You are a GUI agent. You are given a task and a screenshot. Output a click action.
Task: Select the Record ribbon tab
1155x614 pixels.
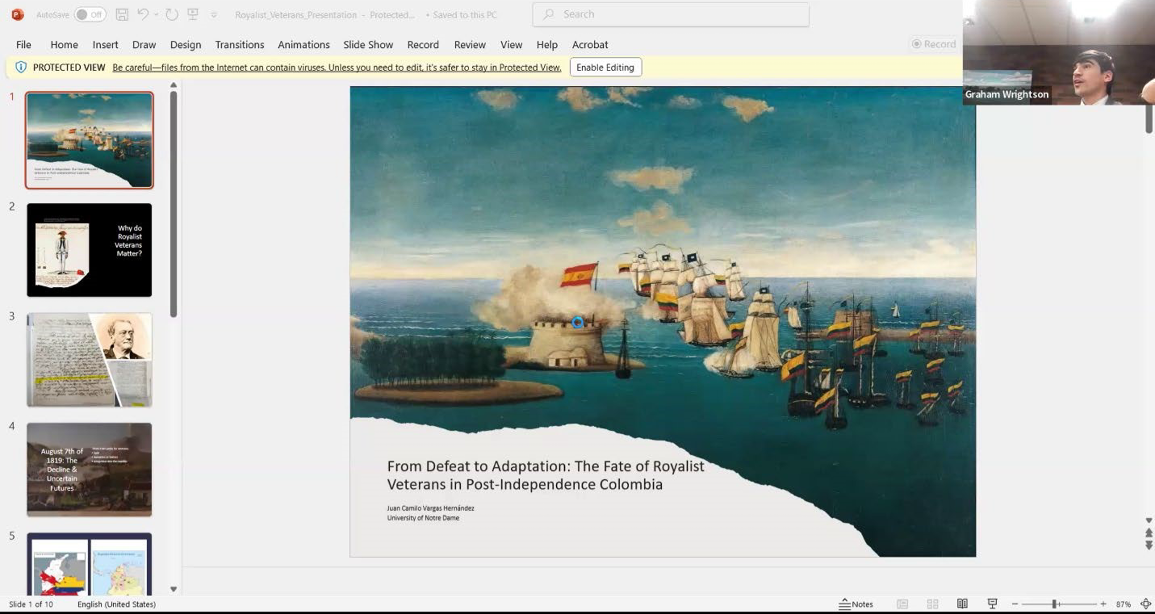(x=423, y=45)
